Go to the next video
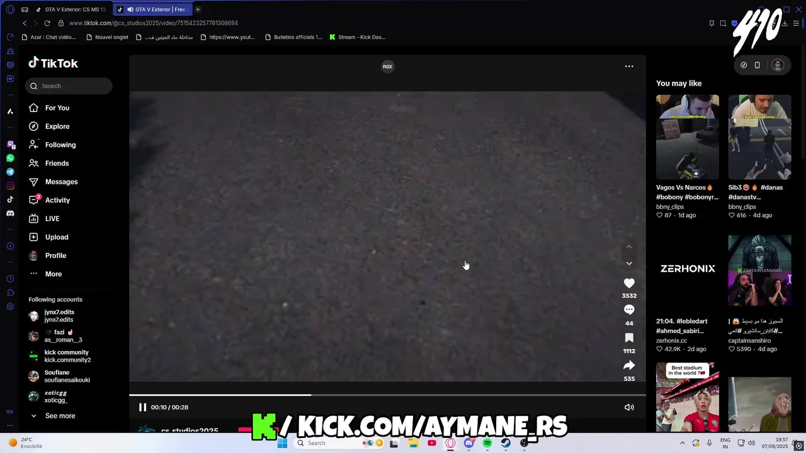Viewport: 806px width, 453px height. click(x=629, y=264)
